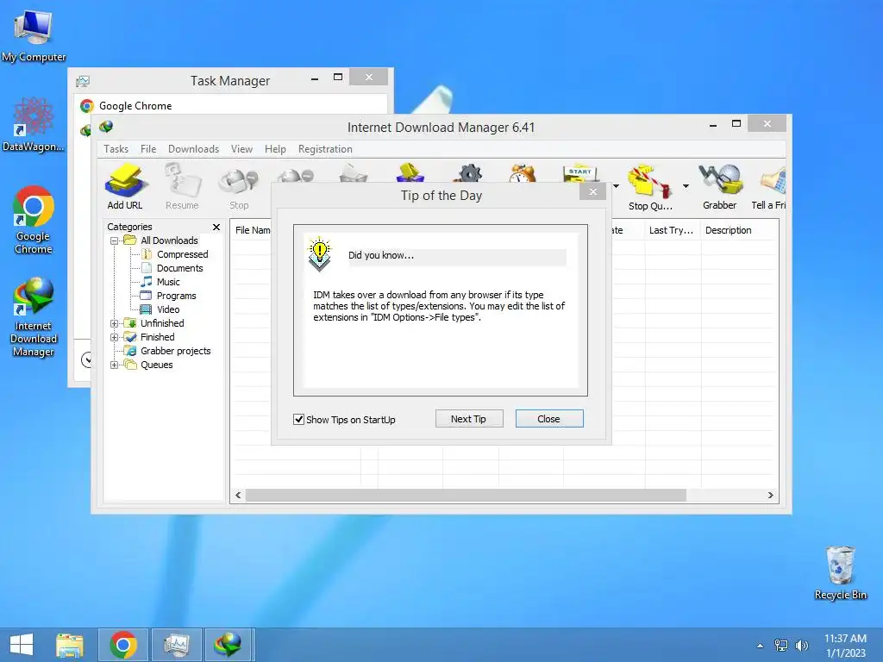Switch to Chrome in the taskbar
Image resolution: width=883 pixels, height=662 pixels.
pos(123,645)
